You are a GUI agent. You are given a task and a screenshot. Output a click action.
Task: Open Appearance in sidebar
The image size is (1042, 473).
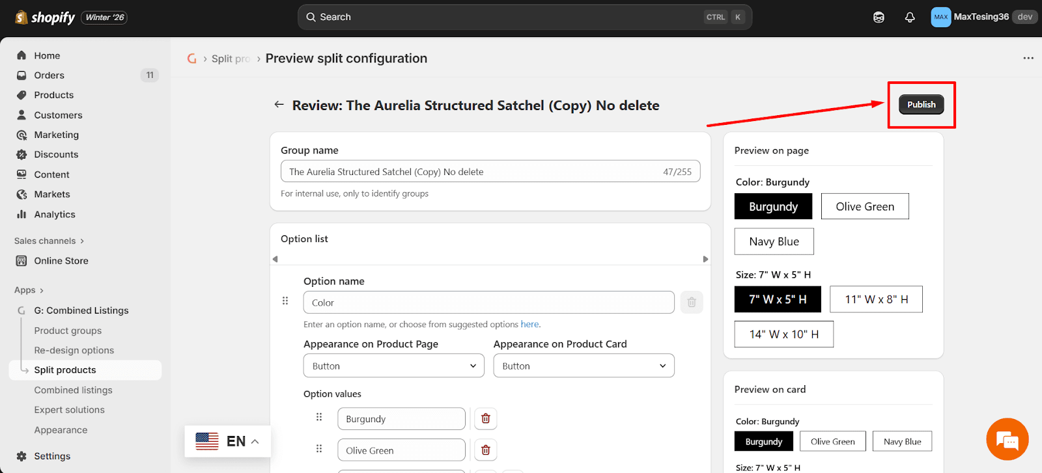(61, 430)
